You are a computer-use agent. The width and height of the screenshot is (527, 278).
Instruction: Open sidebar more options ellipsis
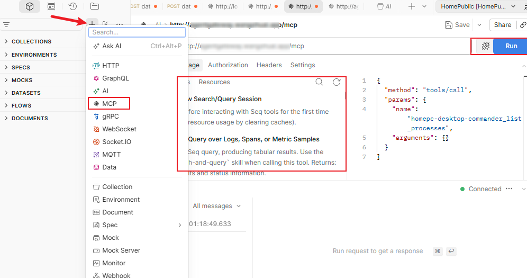(x=119, y=24)
